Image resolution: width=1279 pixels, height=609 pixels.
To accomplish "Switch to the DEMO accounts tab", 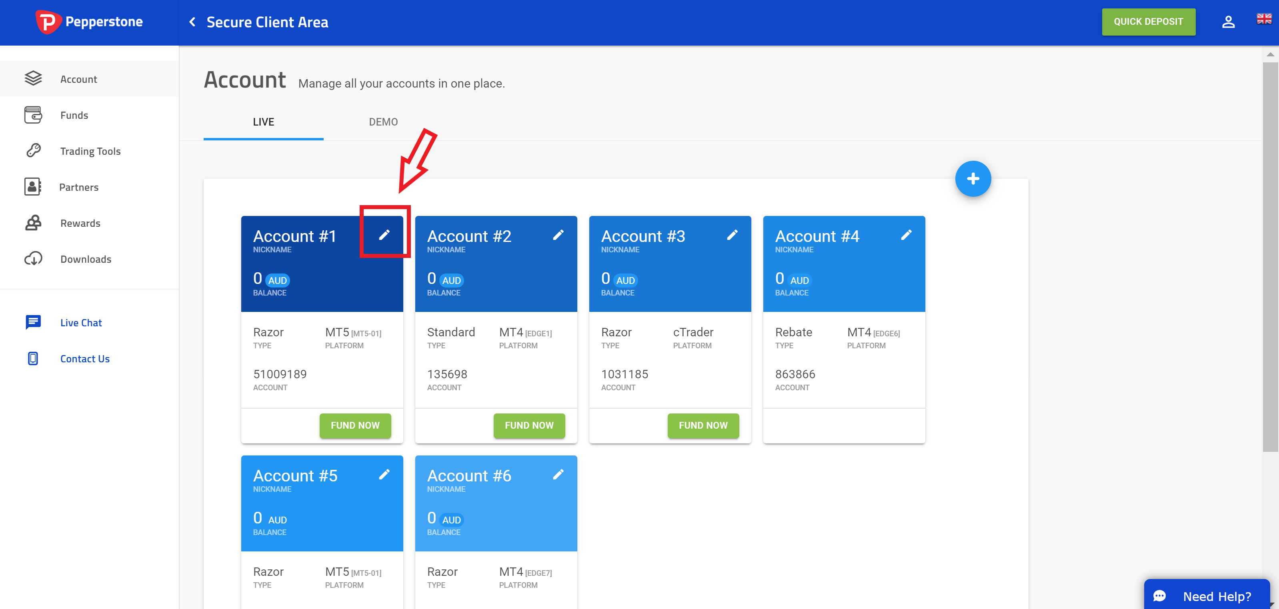I will tap(382, 122).
